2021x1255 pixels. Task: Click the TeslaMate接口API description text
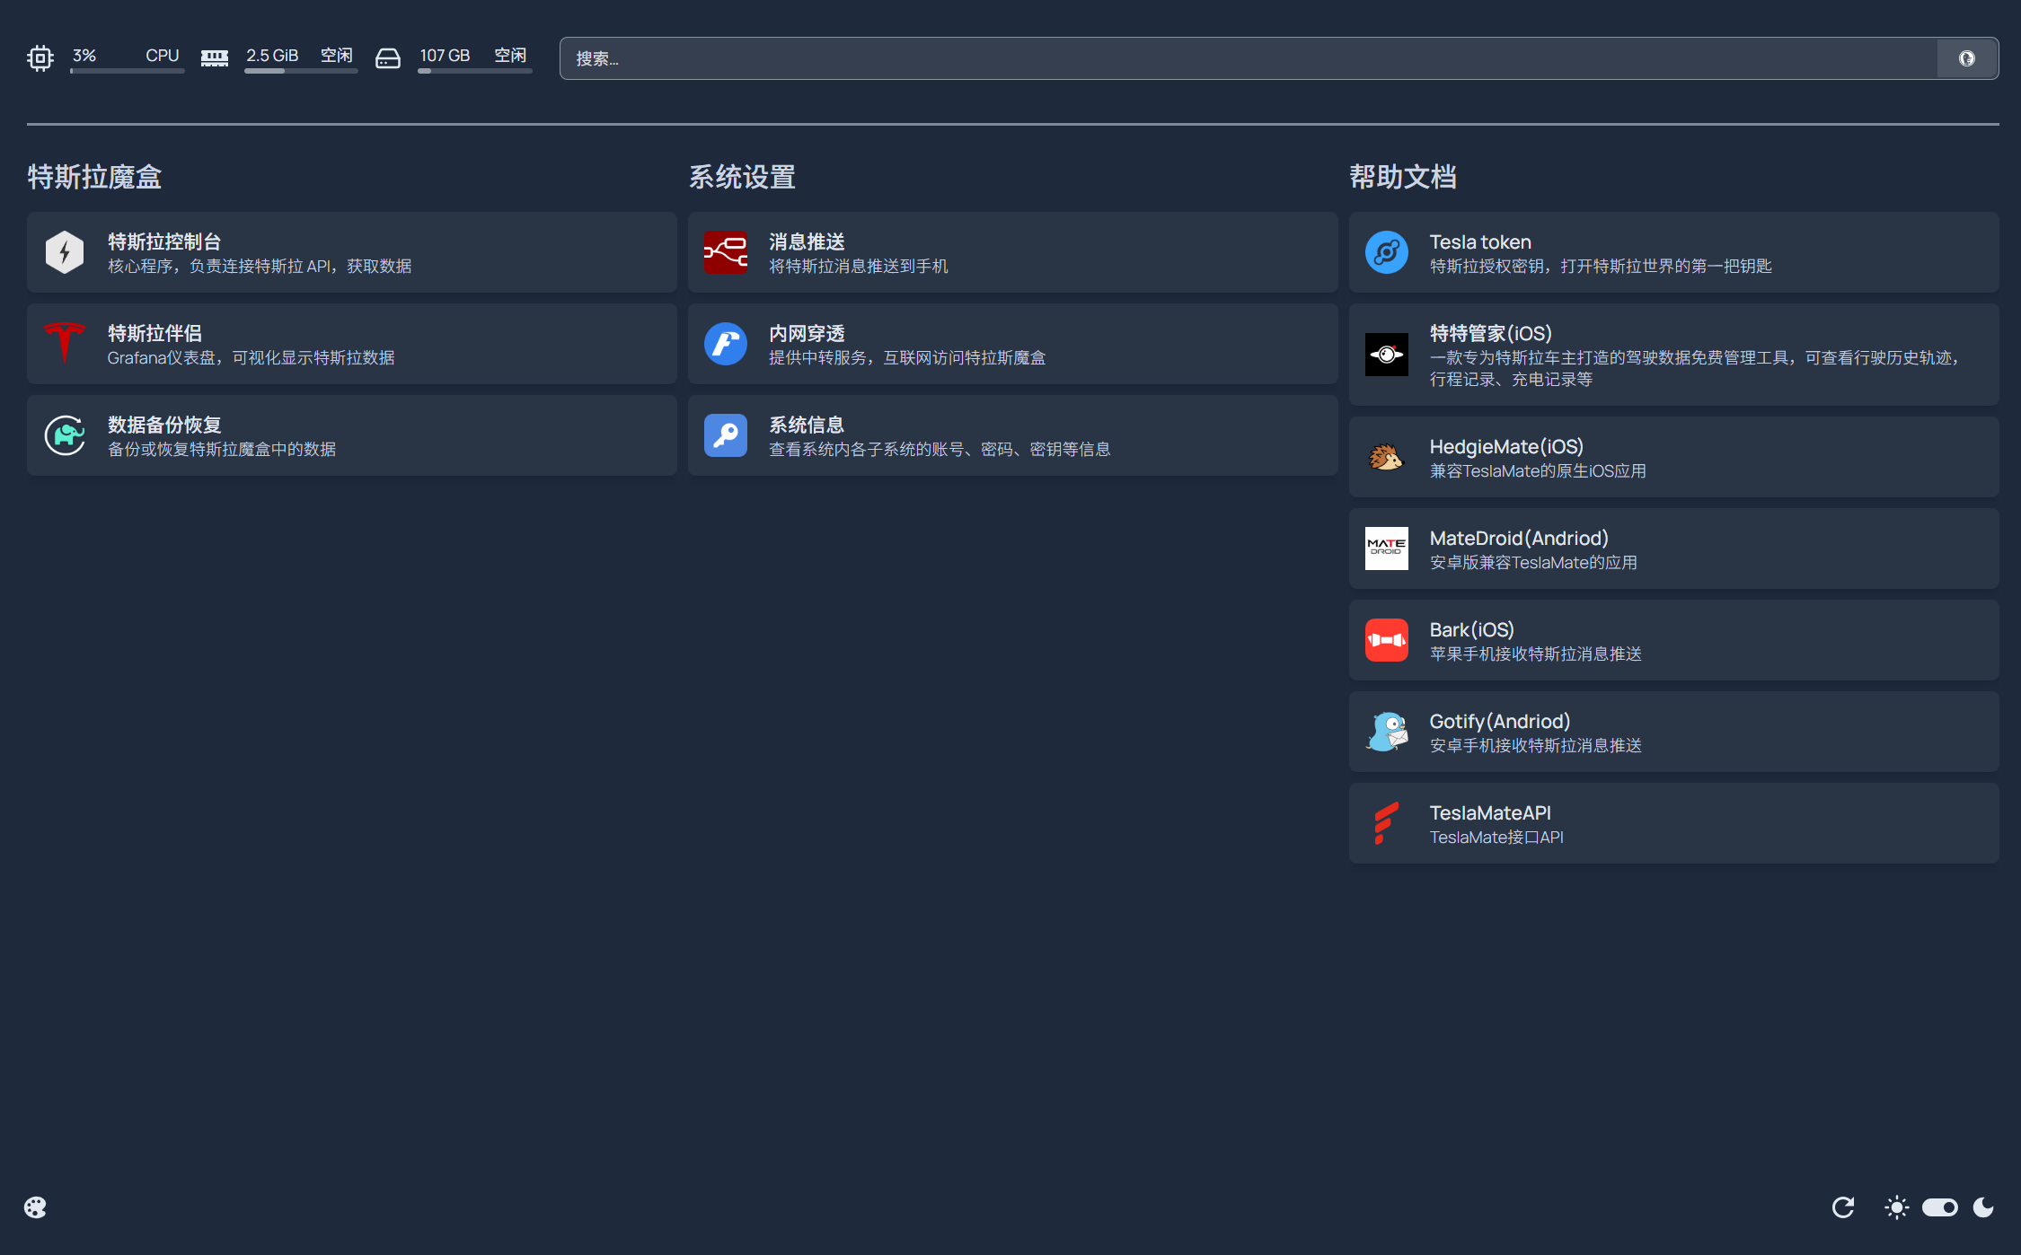coord(1496,838)
